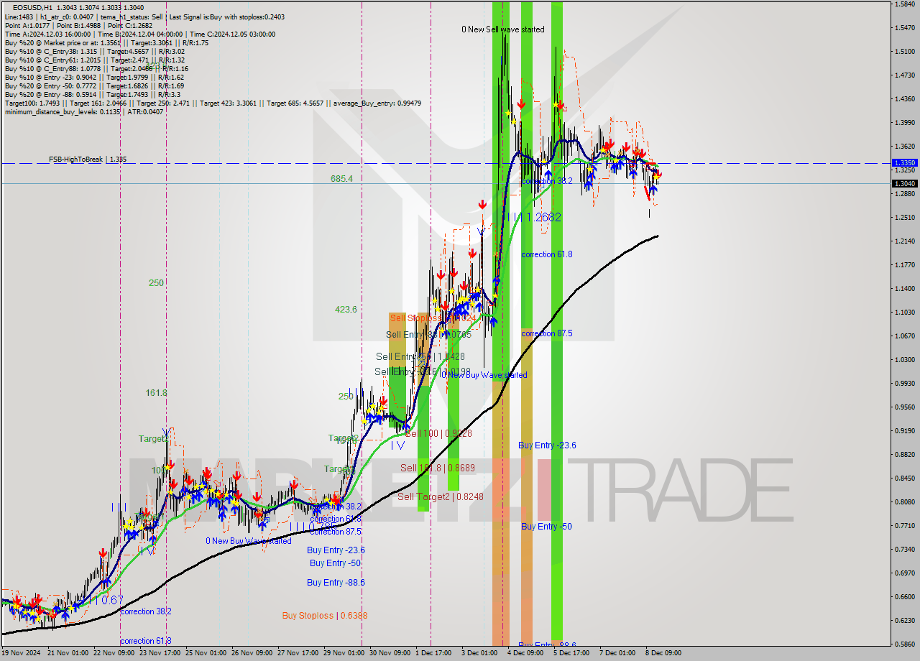Click the '21 Nov 01:00' time label
The width and height of the screenshot is (920, 661).
pos(69,653)
